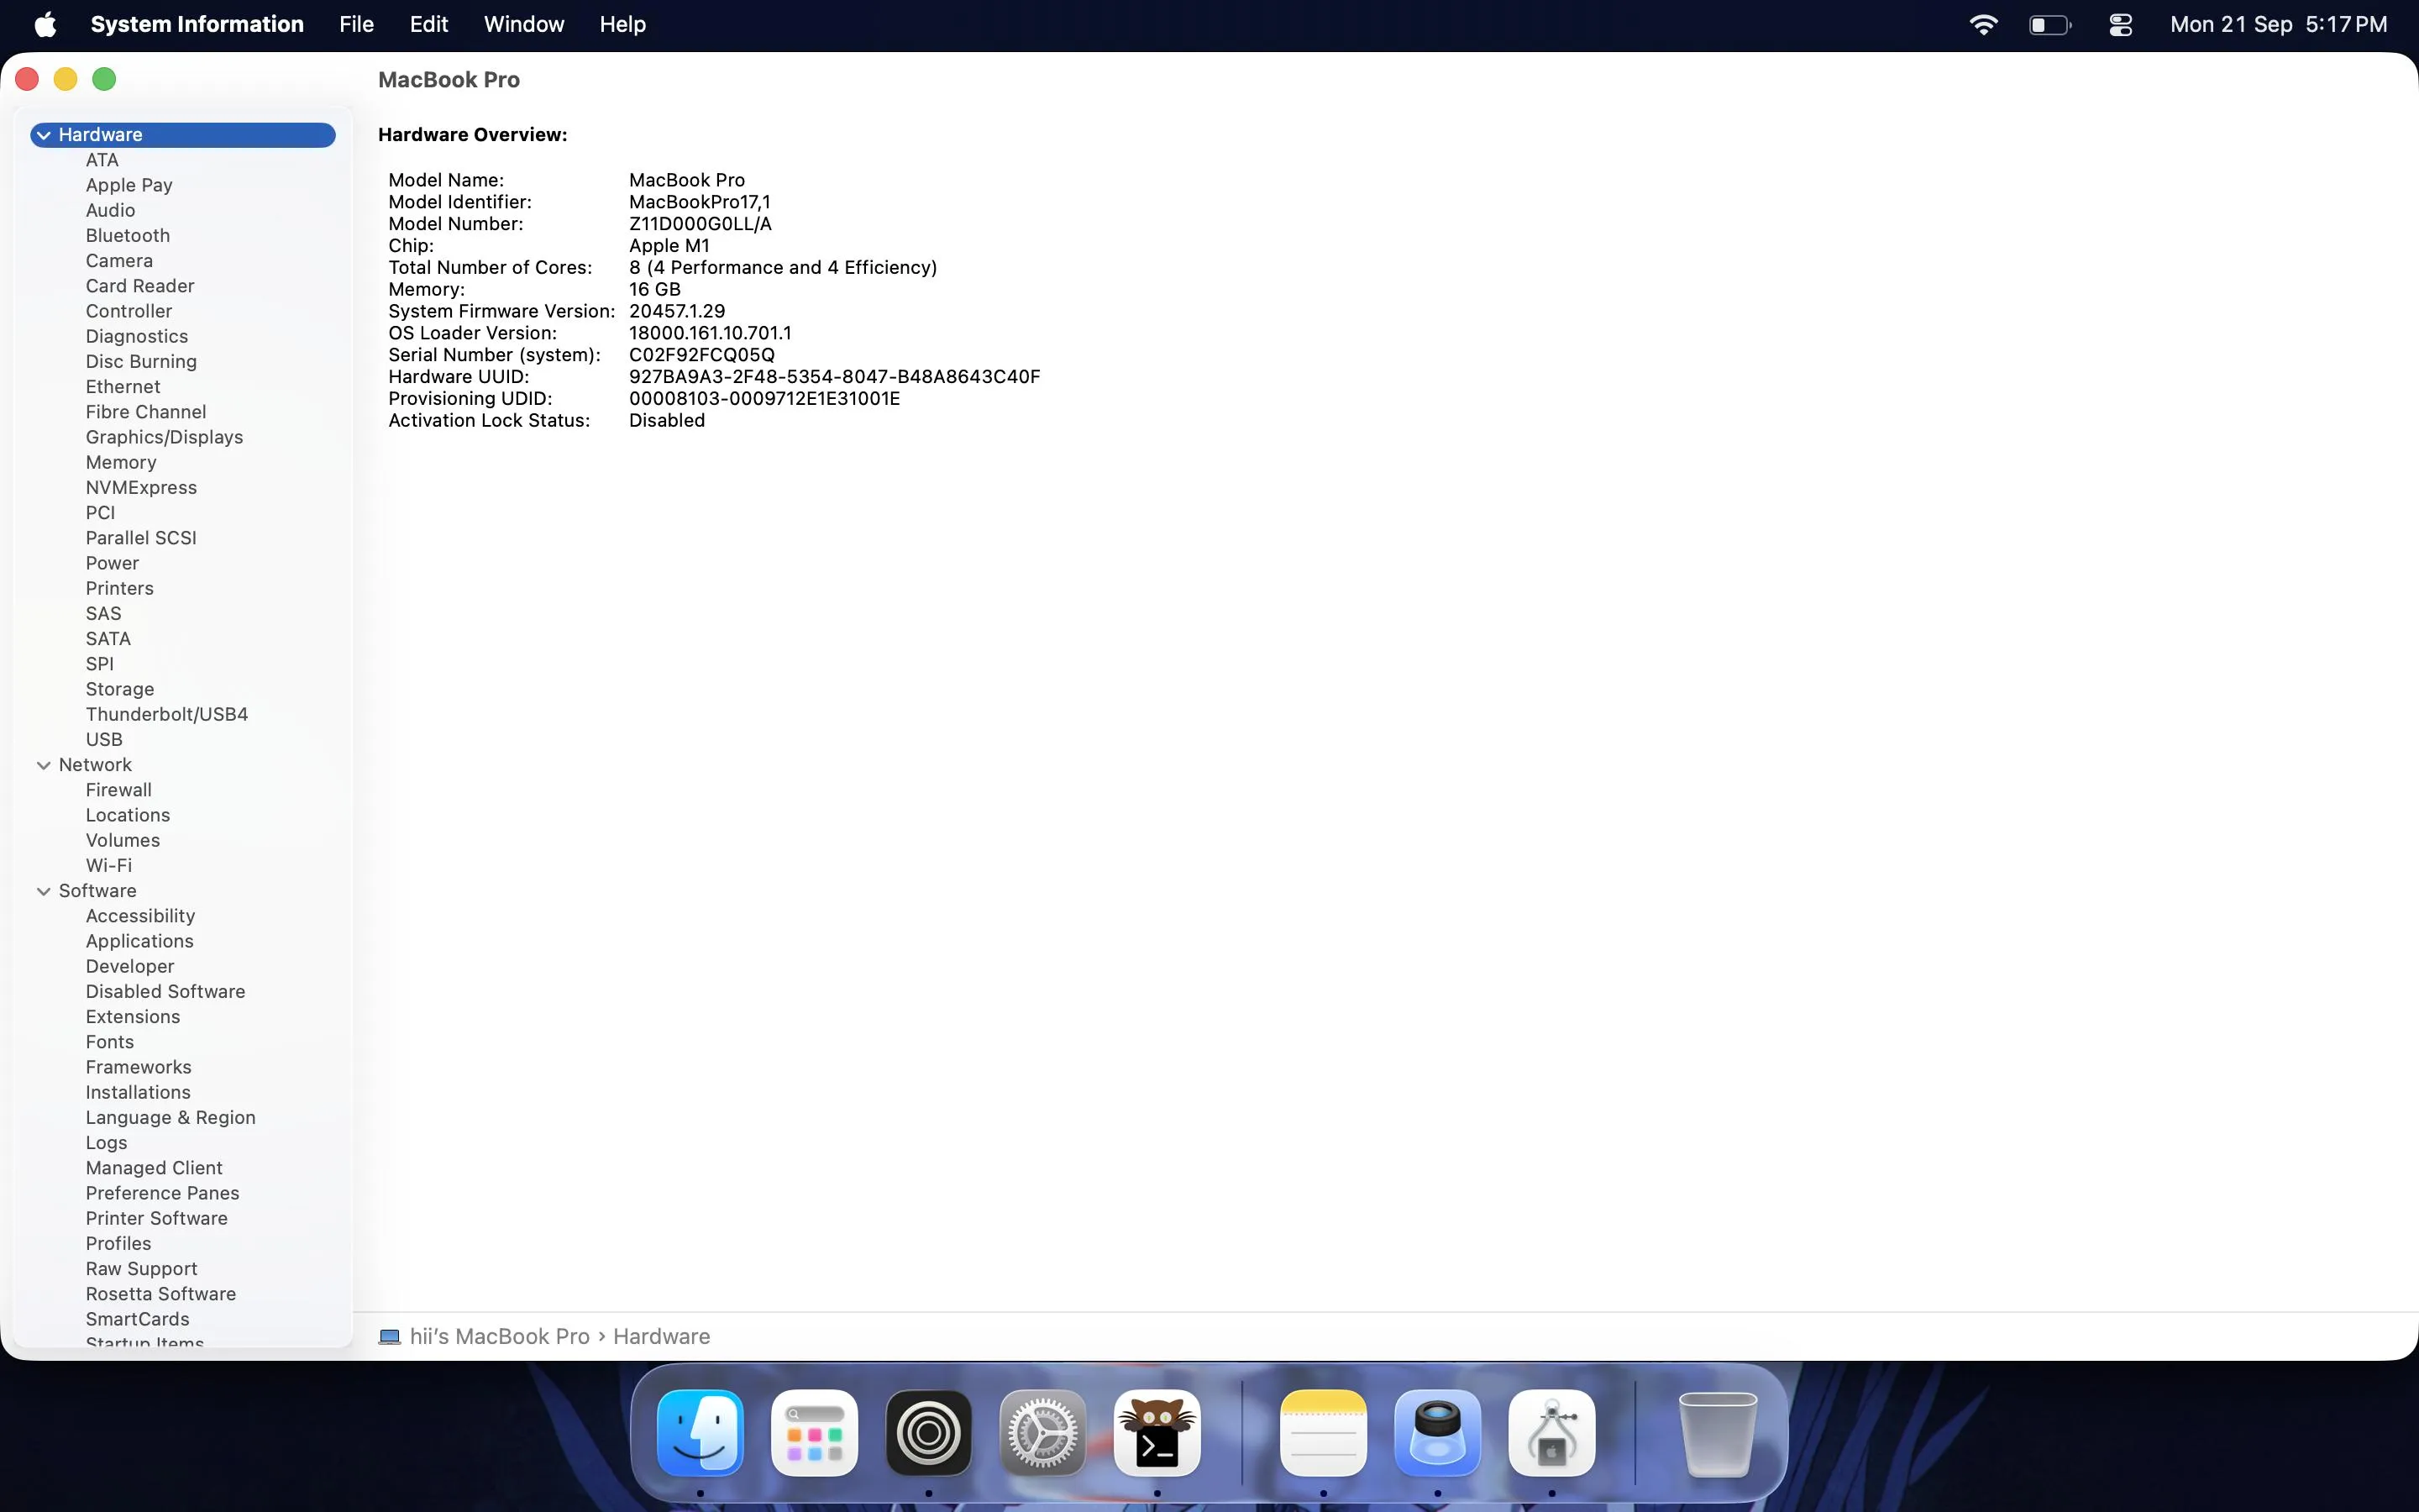Open the Trash in the Dock
The height and width of the screenshot is (1512, 2419).
pyautogui.click(x=1718, y=1432)
